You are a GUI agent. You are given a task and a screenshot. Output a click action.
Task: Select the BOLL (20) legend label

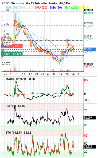click(27, 7)
